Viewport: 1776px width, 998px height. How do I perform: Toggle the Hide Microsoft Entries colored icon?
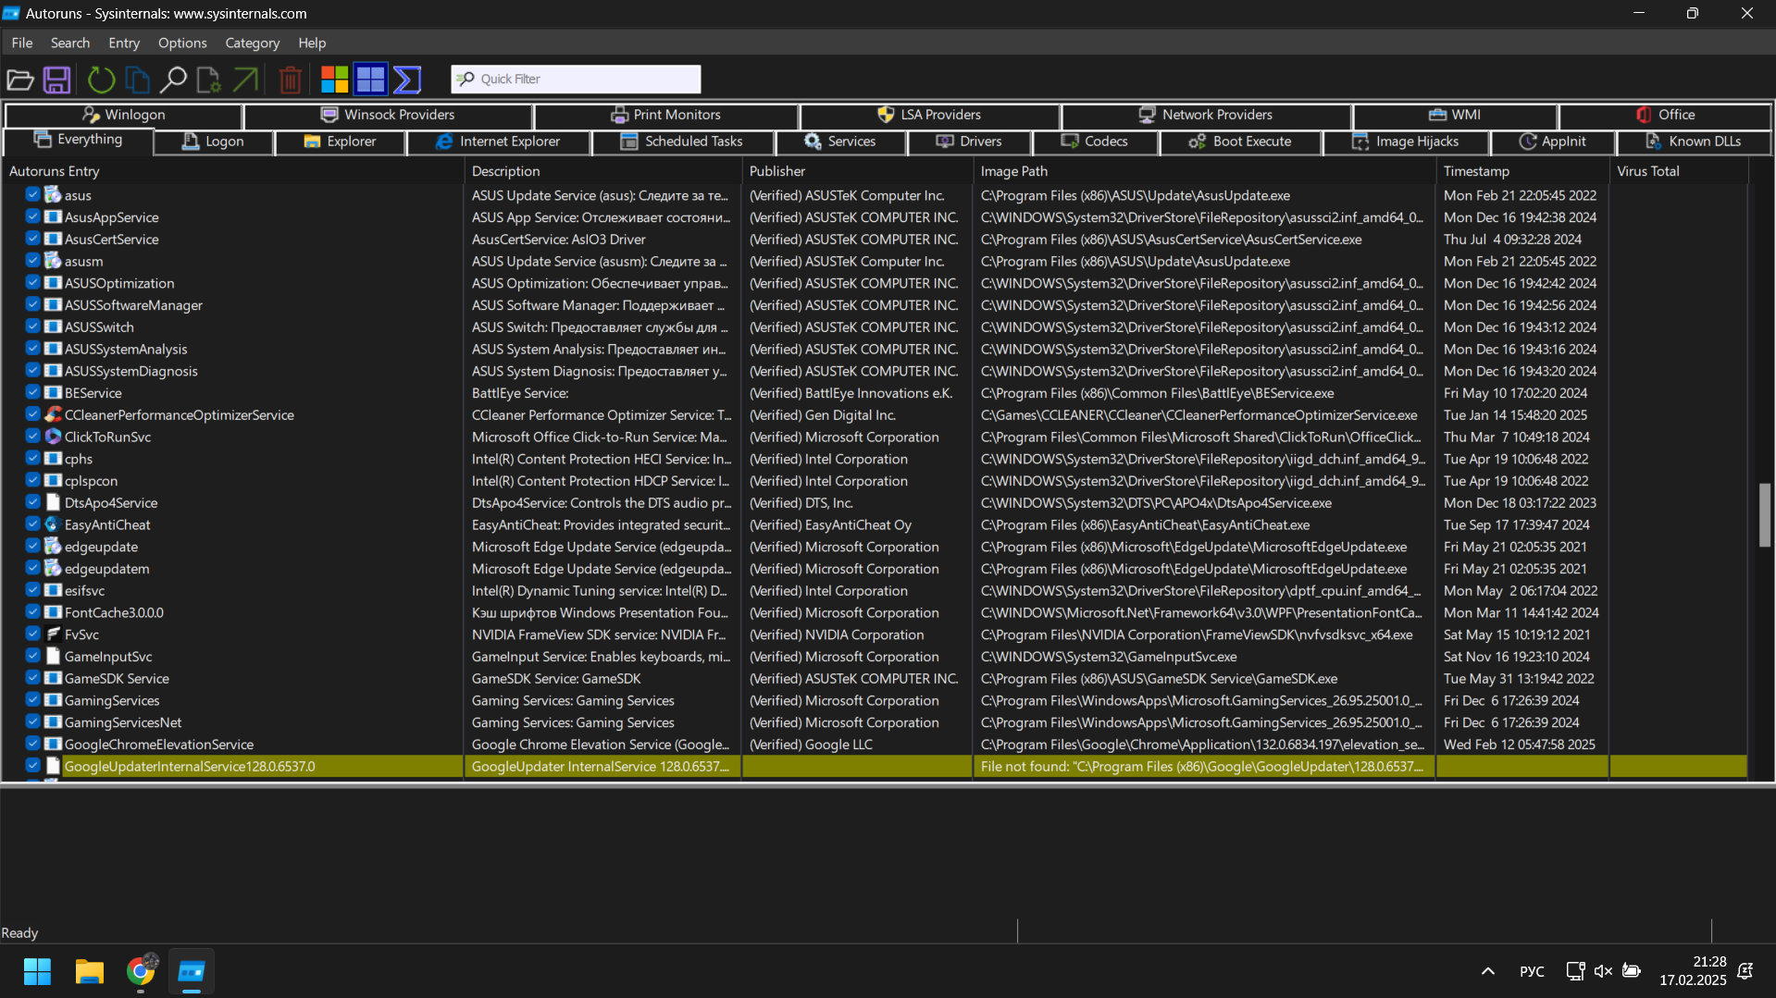tap(334, 80)
